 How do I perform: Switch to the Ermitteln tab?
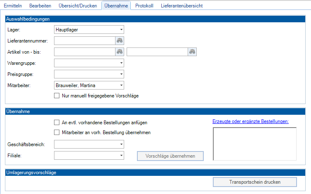point(13,6)
